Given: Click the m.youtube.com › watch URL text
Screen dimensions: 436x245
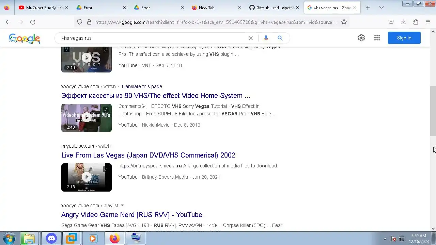Looking at the screenshot, I should pyautogui.click(x=86, y=146).
